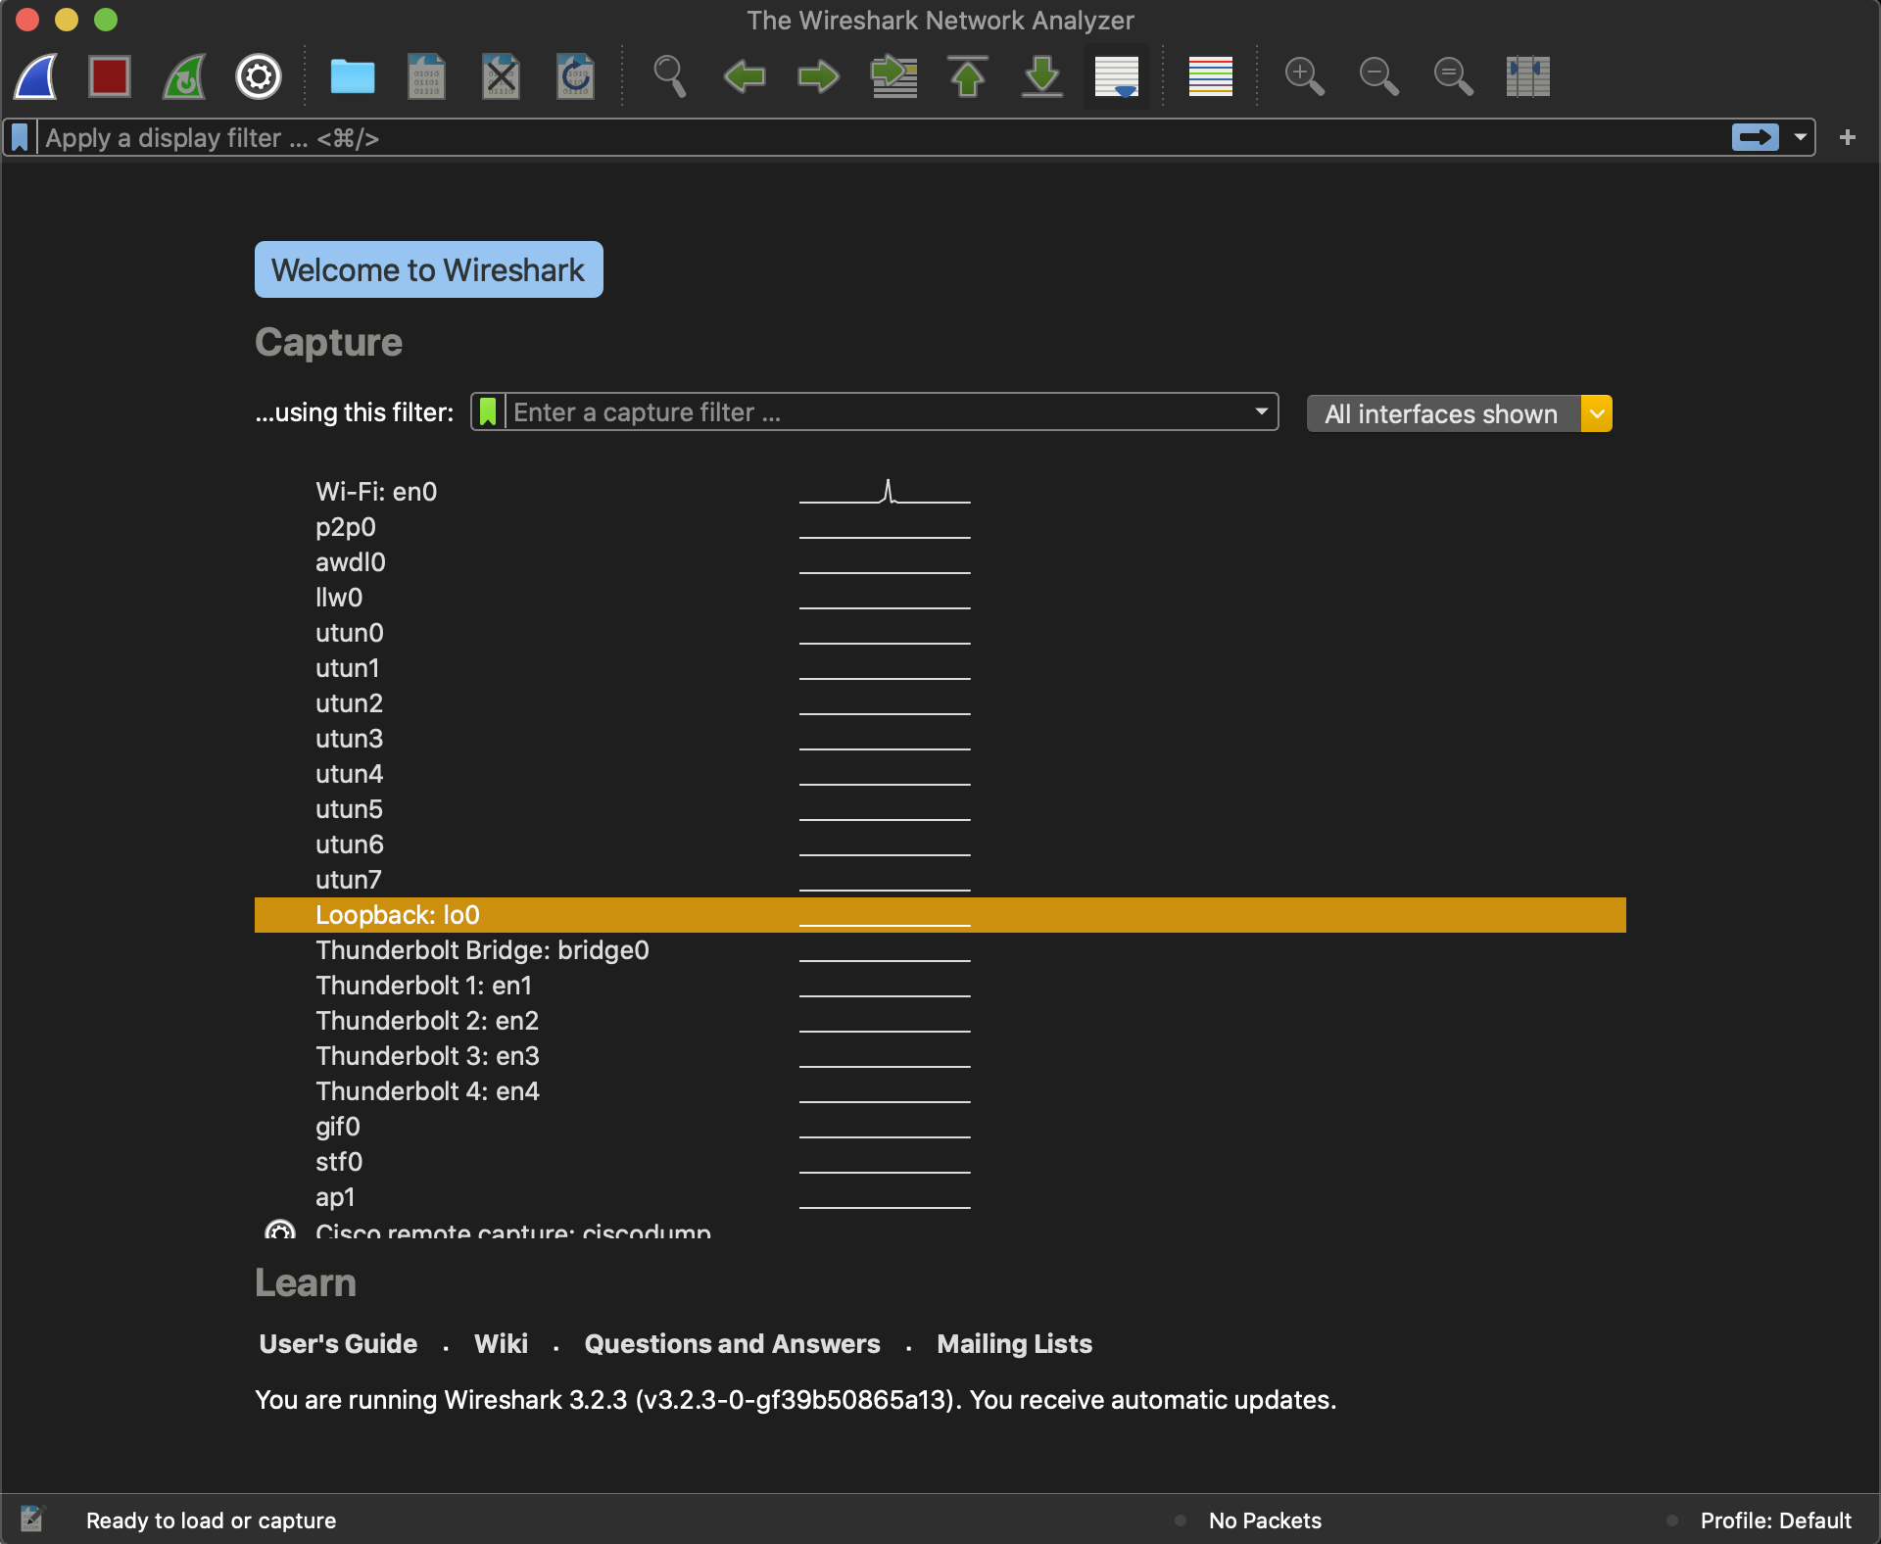Screen dimensions: 1881x1544
Task: Open the User's Guide link
Action: [338, 1344]
